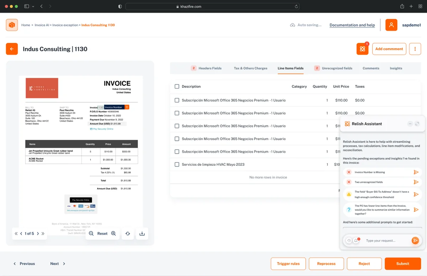Viewport: 427px width, 276px height.
Task: Open assistant chat history clock icon
Action: coord(349,241)
